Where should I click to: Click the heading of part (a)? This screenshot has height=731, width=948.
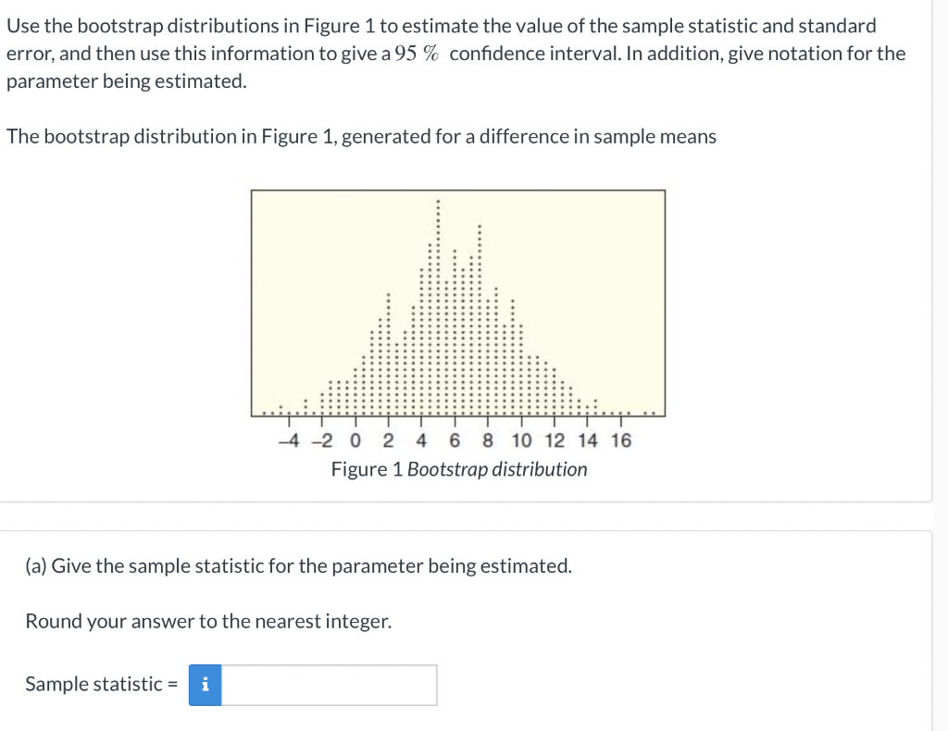(x=298, y=564)
